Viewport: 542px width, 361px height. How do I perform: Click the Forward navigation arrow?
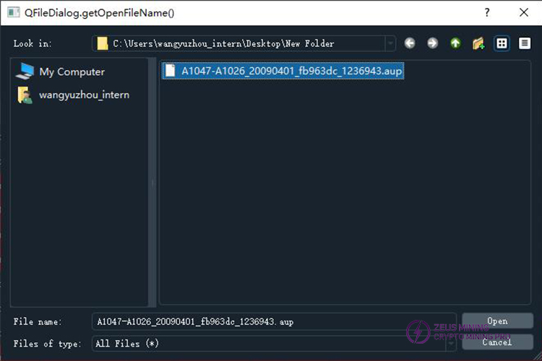point(432,43)
